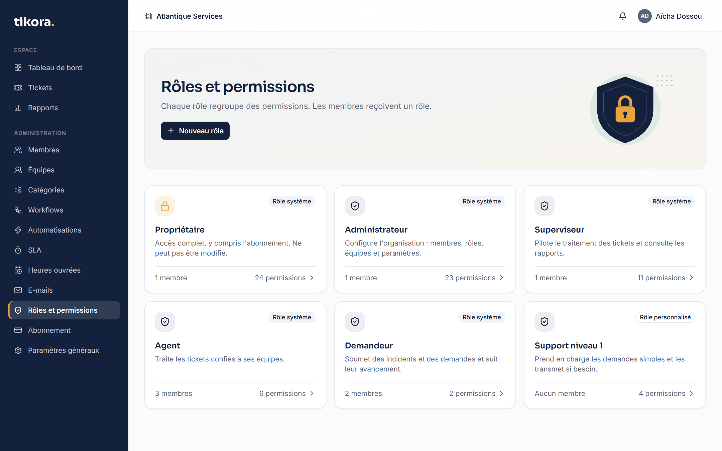
Task: Go to Équipes in sidebar
Action: point(64,170)
